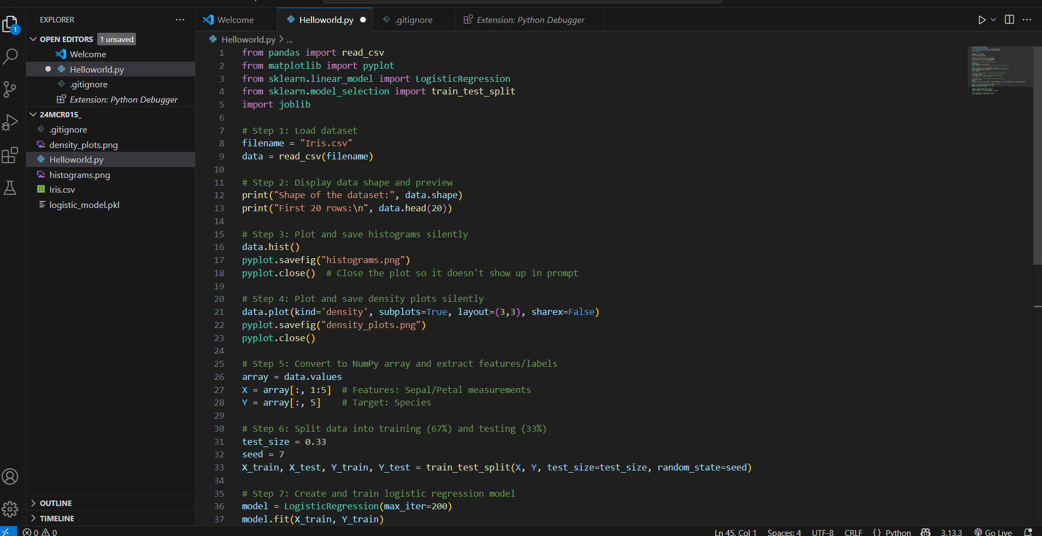Viewport: 1042px width, 536px height.
Task: Select Welcome in Open Editors list
Action: [x=110, y=54]
